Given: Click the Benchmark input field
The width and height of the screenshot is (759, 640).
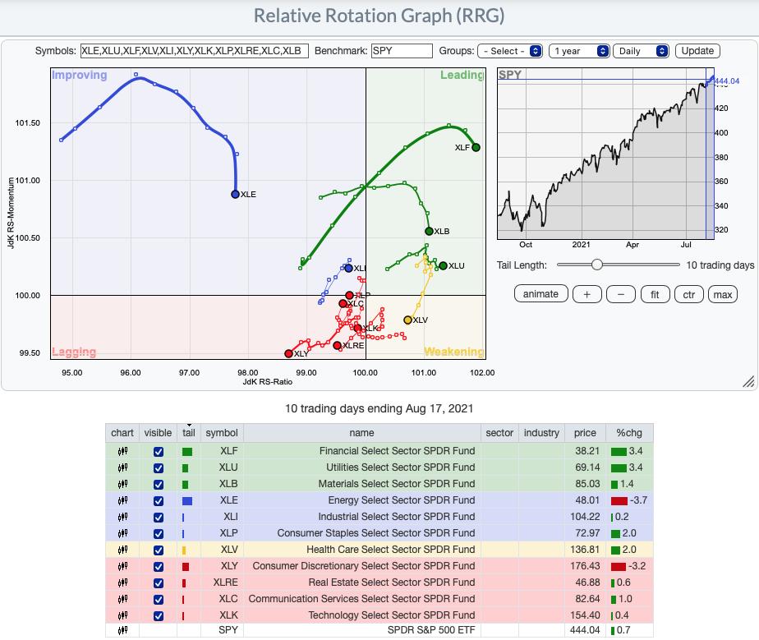Looking at the screenshot, I should (x=402, y=51).
